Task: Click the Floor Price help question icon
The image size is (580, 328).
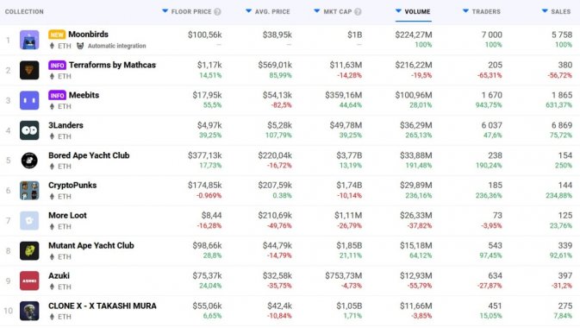Action: coord(217,12)
